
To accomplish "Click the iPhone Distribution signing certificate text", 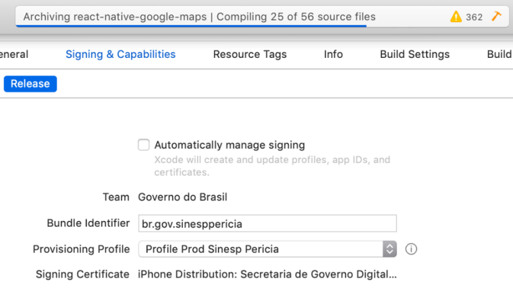I will tap(267, 274).
